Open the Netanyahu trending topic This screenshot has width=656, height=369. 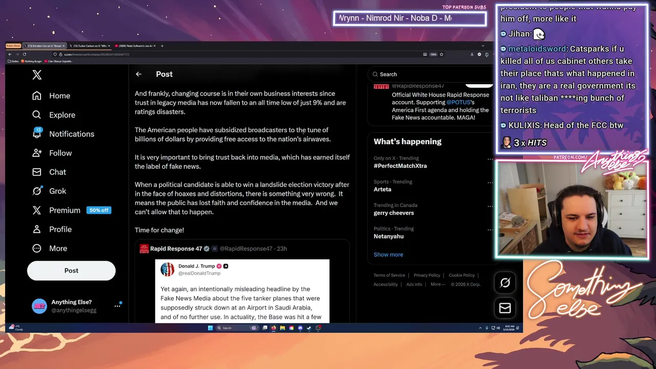click(x=388, y=236)
